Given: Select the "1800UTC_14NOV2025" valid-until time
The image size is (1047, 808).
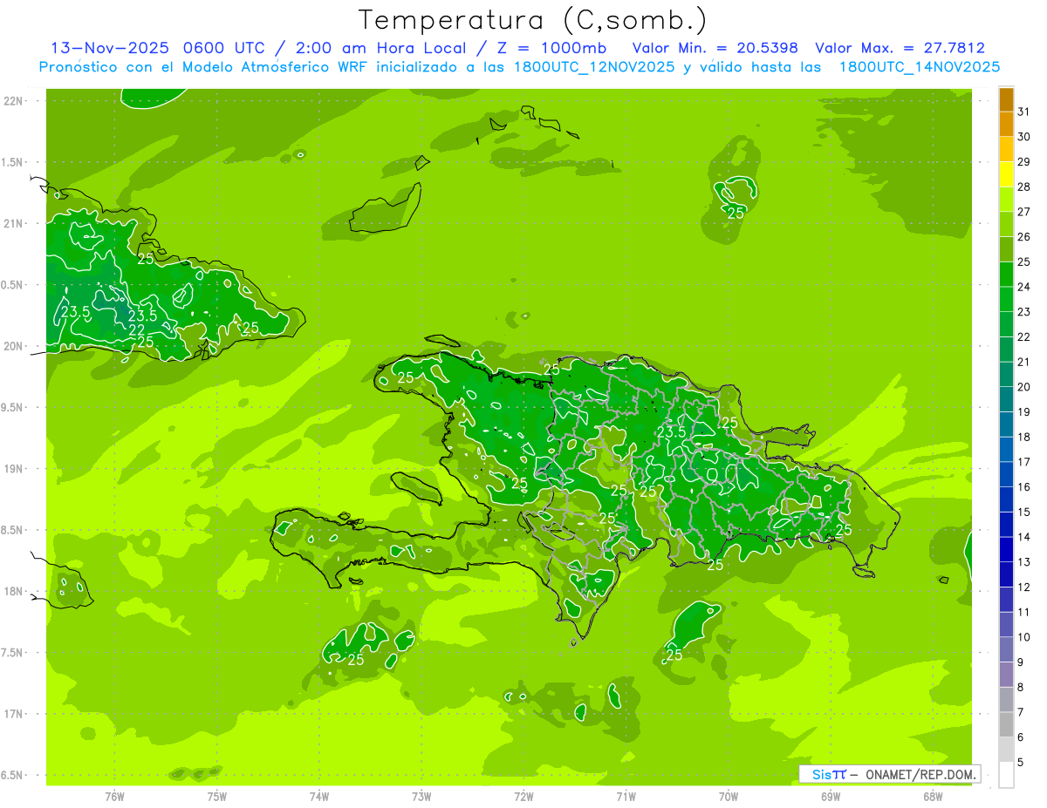Looking at the screenshot, I should tap(919, 67).
